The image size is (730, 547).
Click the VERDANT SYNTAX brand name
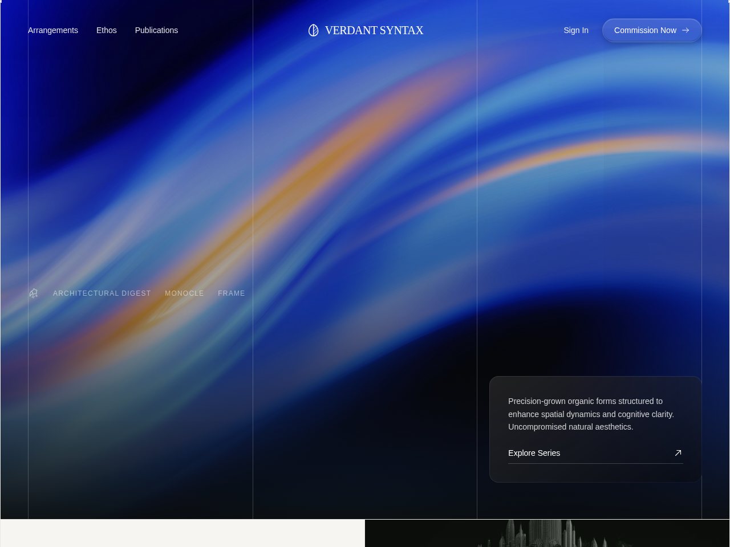(x=374, y=30)
